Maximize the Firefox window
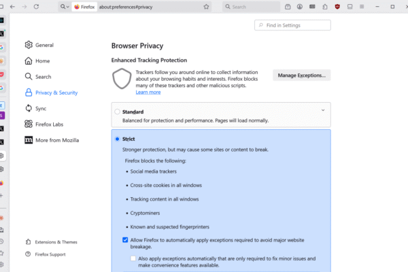 click(x=392, y=7)
